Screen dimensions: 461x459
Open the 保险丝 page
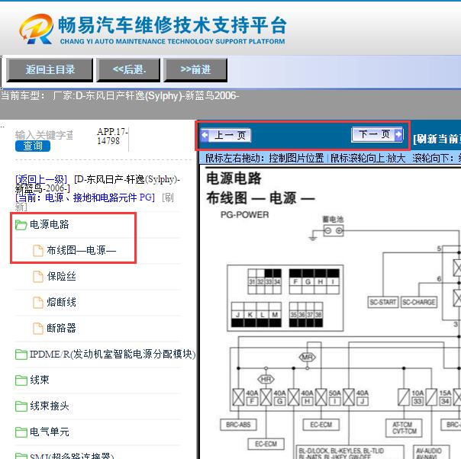tap(61, 276)
